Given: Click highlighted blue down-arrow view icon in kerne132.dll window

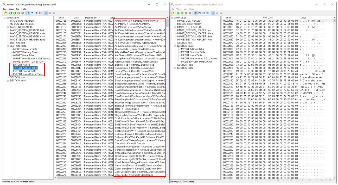Looking at the screenshot, I should tap(28, 13).
